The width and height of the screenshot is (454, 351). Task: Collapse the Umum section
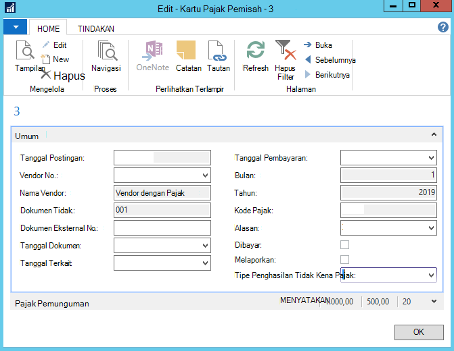click(434, 134)
